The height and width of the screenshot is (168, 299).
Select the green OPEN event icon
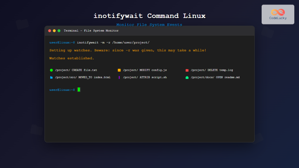187,77
